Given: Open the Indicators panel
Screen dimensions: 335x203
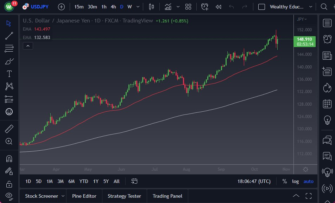Looking at the screenshot, I should pyautogui.click(x=168, y=6).
